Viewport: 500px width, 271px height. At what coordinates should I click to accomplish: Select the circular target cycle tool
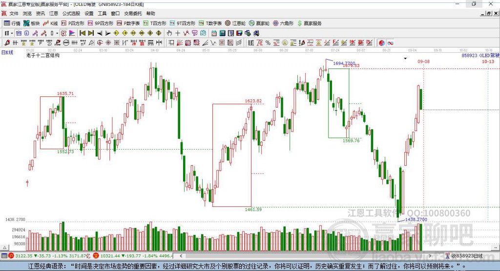tap(100, 43)
